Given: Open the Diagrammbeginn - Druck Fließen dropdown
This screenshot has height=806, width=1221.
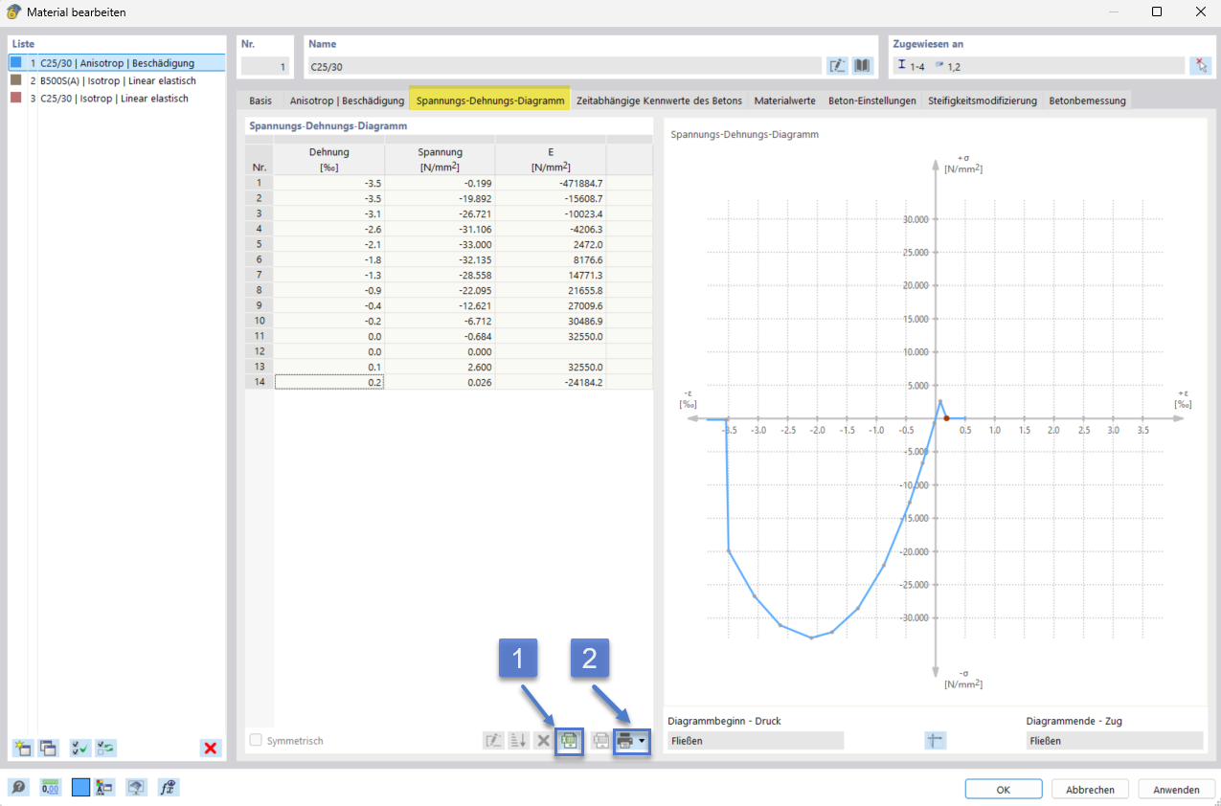Looking at the screenshot, I should pyautogui.click(x=756, y=740).
